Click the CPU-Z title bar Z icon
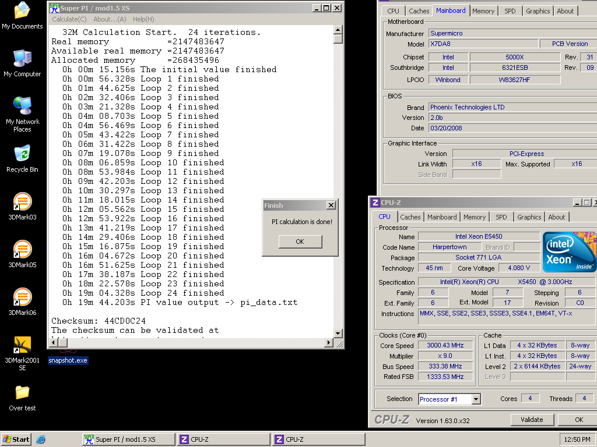 coord(375,203)
